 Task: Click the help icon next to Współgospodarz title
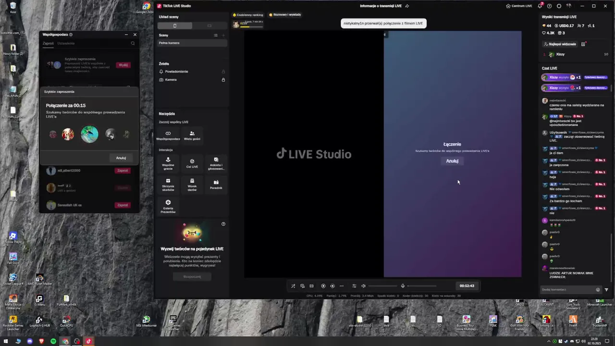tap(71, 35)
